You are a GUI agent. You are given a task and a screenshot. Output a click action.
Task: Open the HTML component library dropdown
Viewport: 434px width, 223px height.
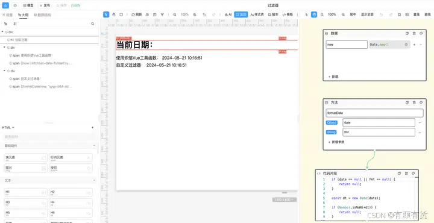point(8,128)
